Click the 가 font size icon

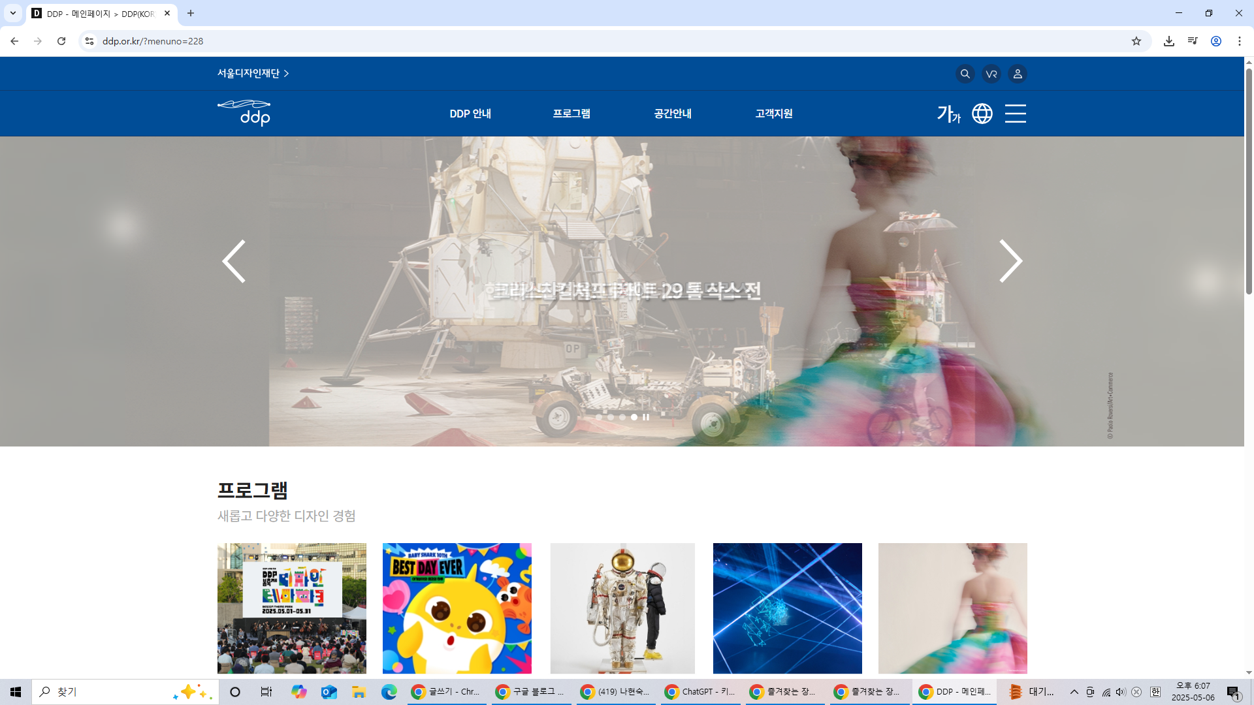click(948, 114)
